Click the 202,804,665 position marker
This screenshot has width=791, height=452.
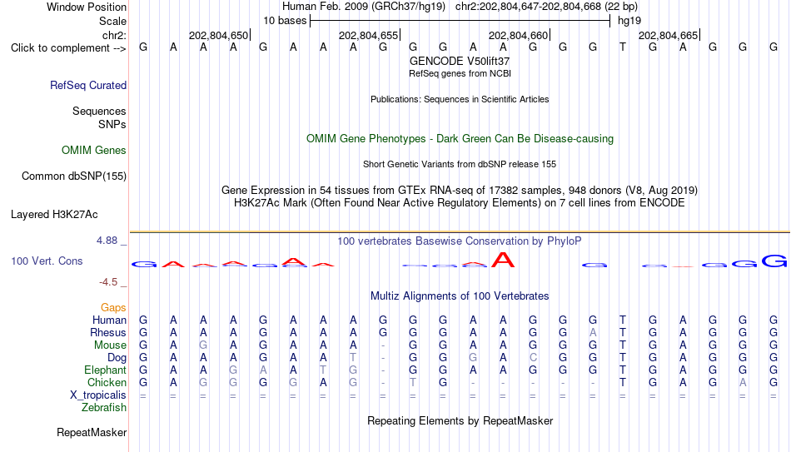(669, 35)
